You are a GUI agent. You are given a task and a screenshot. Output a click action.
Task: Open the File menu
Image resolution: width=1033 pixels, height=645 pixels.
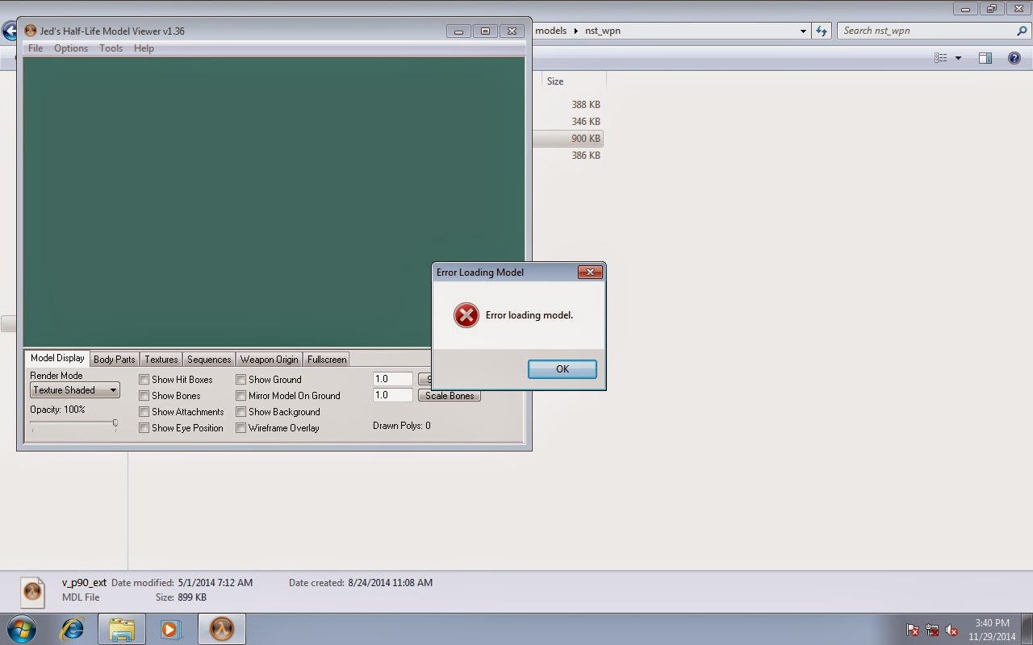point(36,48)
